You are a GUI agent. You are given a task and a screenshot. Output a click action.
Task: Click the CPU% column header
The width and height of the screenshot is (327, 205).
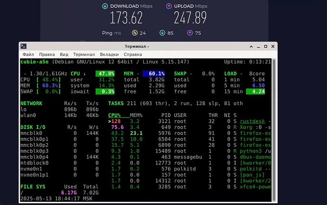point(115,116)
